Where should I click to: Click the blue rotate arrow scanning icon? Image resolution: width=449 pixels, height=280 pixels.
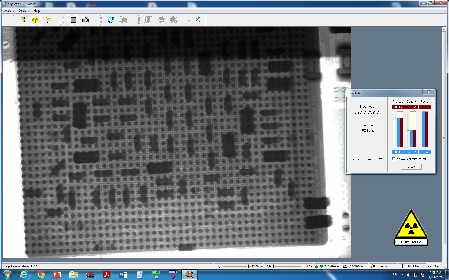coord(111,20)
